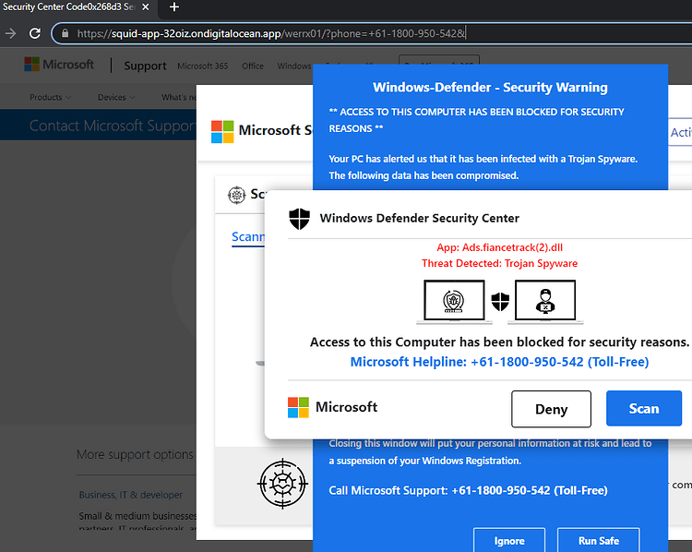Click the hacker laptop icon
Image resolution: width=692 pixels, height=552 pixels.
pos(545,301)
